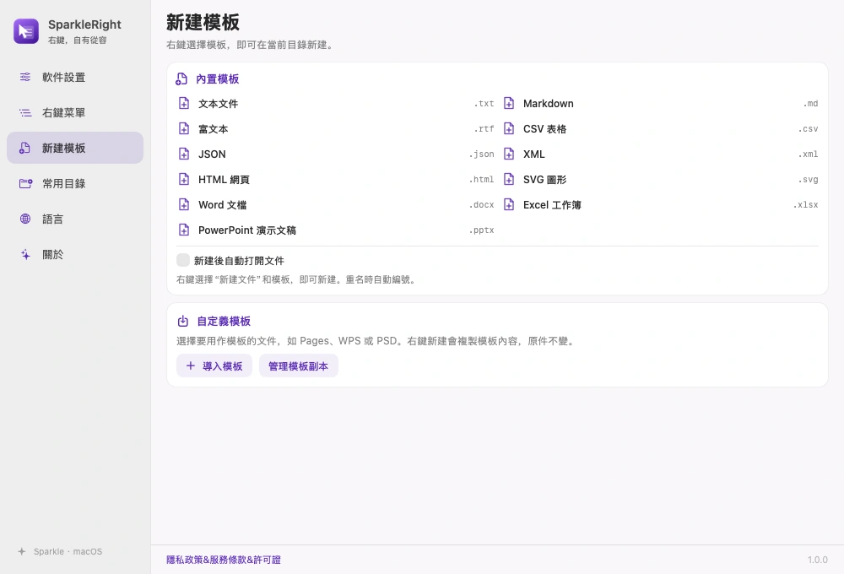Click the file icon for SVG 圖形
844x574 pixels.
click(509, 179)
